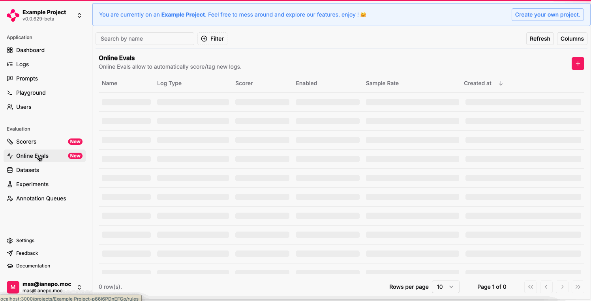Click Create your own project

coord(548,15)
